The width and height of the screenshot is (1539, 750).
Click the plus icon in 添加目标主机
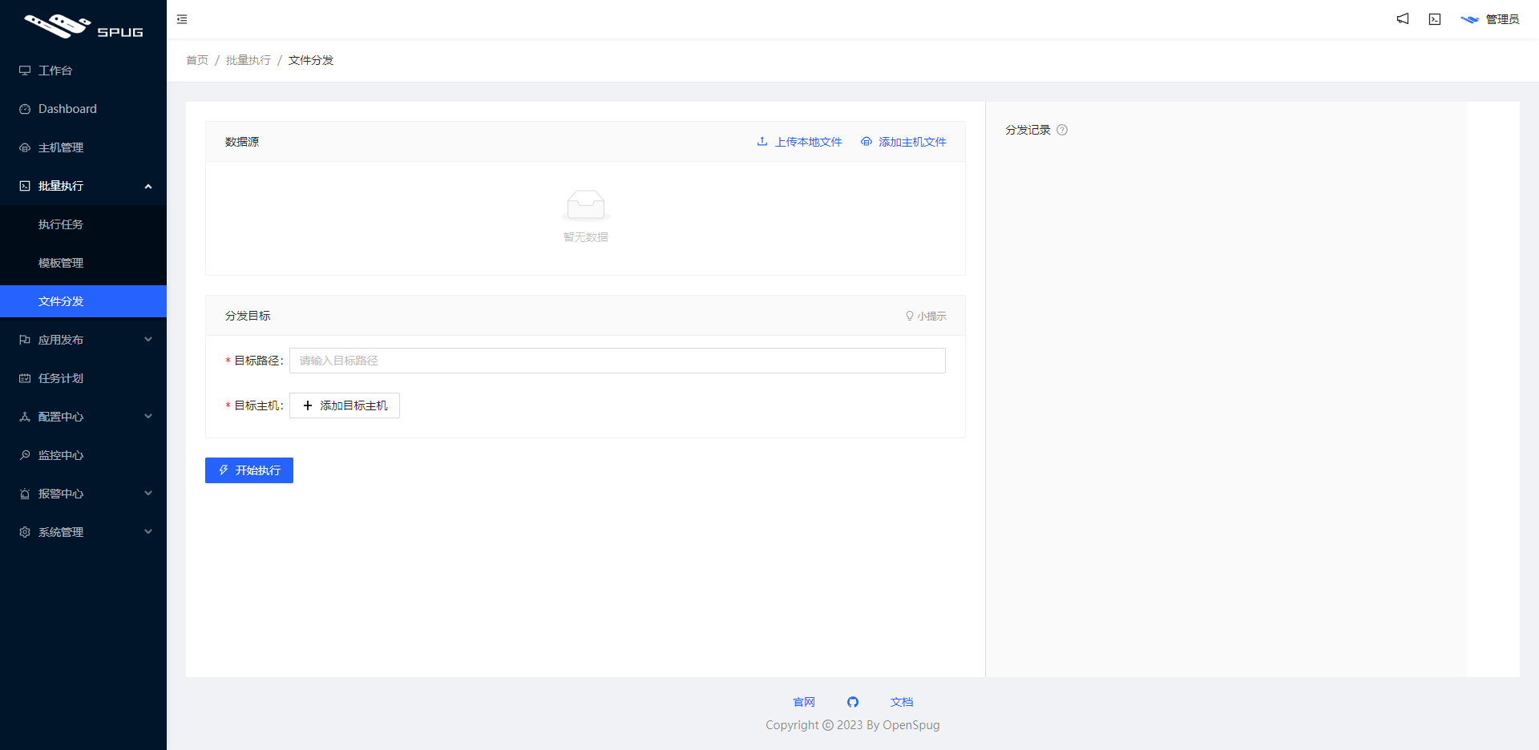tap(308, 405)
